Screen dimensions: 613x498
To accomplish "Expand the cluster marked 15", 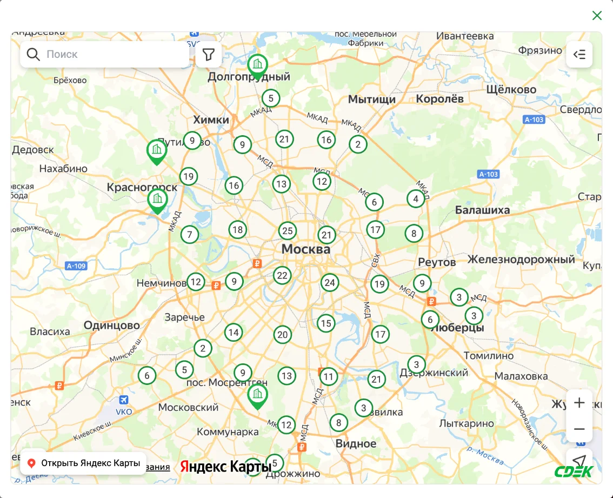I will point(326,323).
